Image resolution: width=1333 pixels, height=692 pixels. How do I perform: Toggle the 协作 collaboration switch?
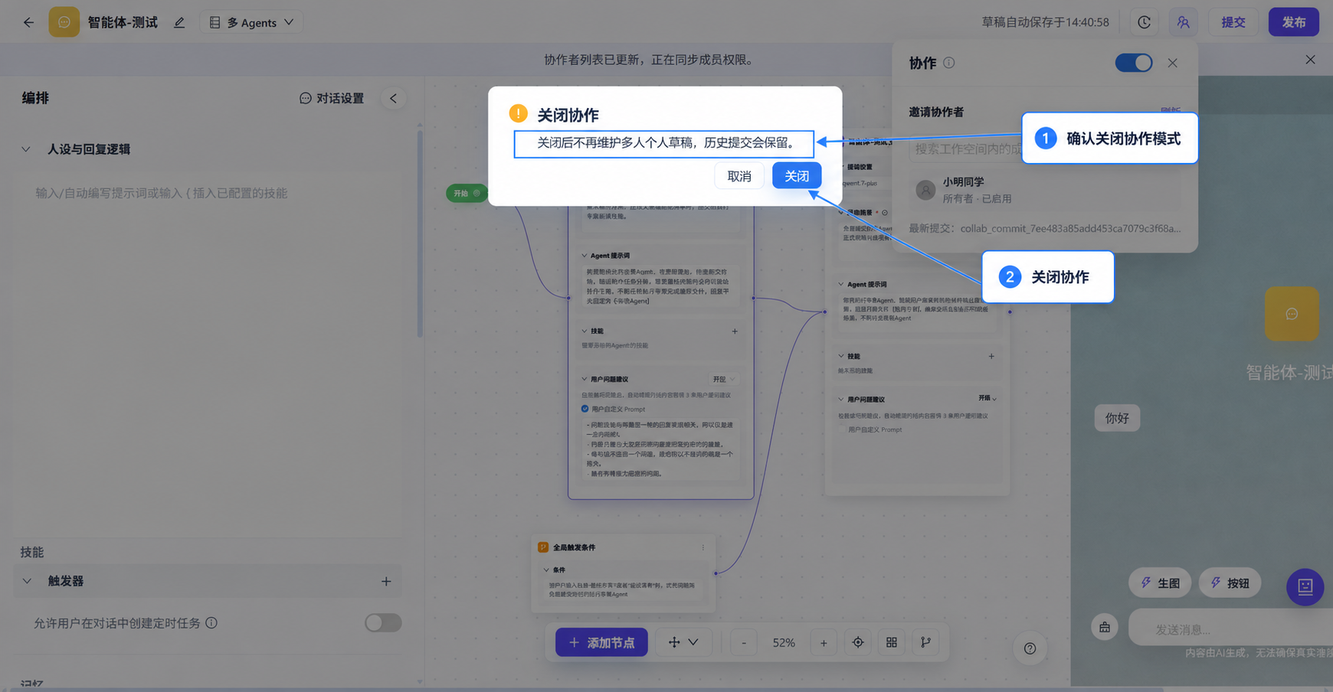click(1134, 63)
